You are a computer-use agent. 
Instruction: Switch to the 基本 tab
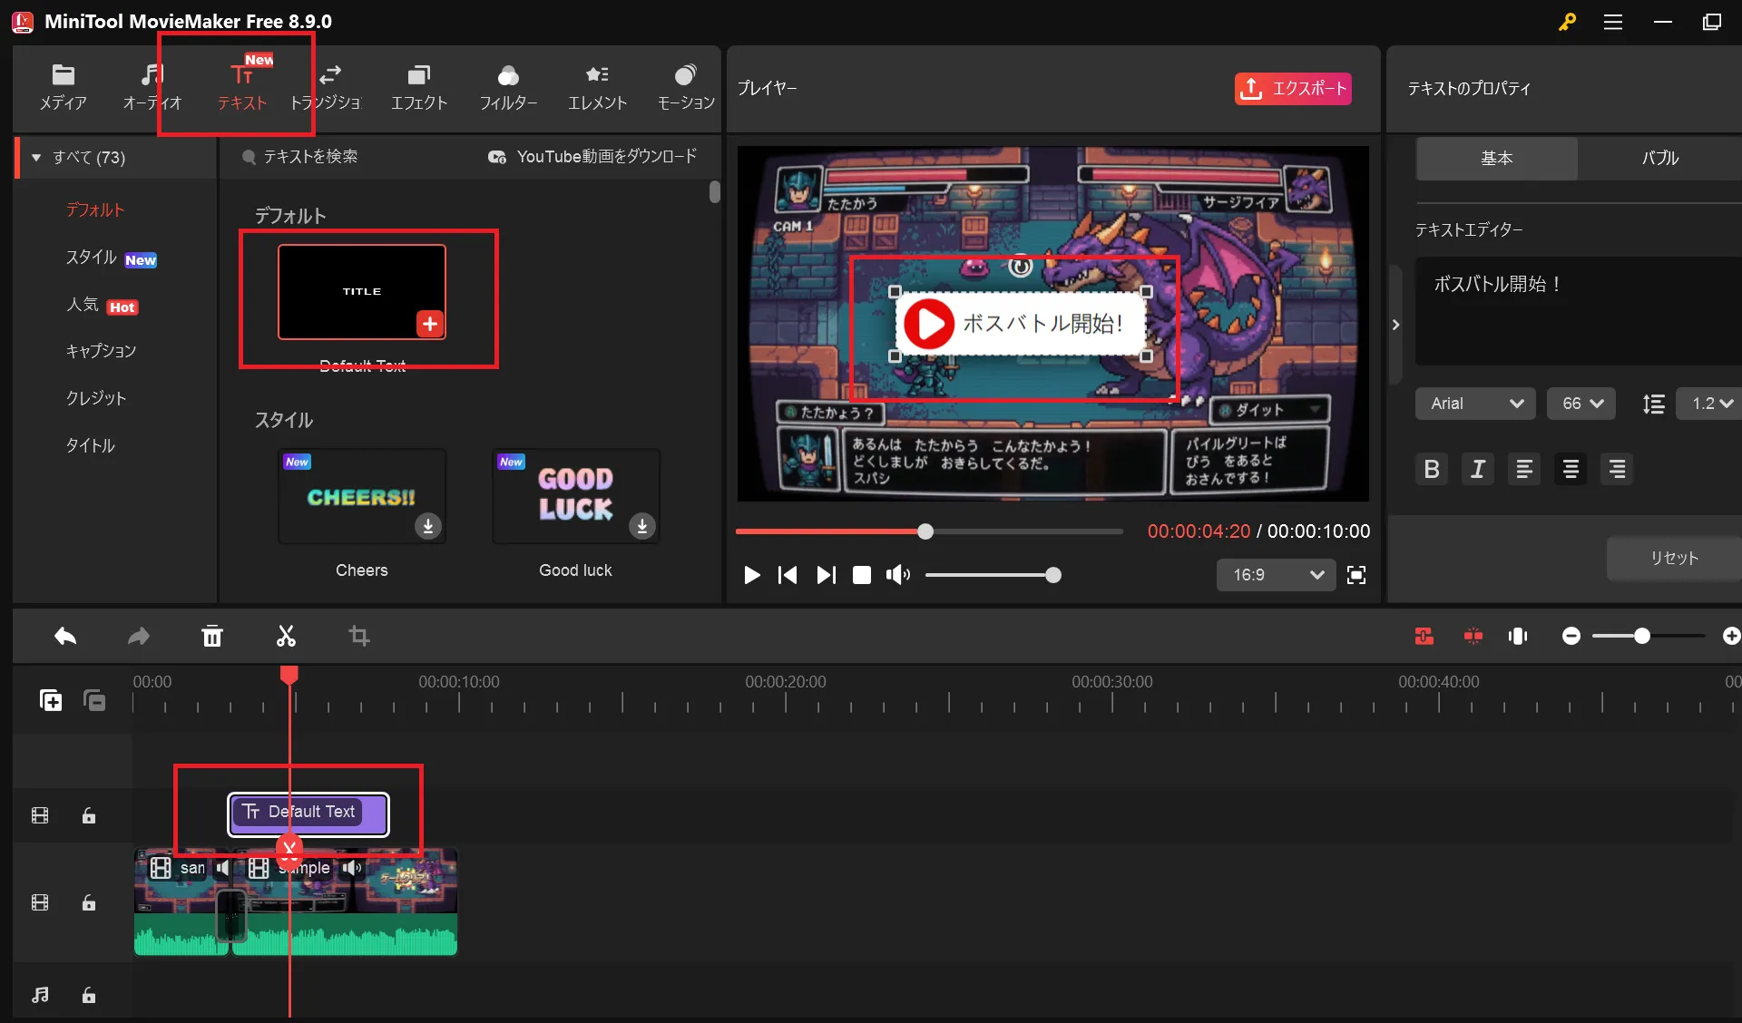click(x=1497, y=158)
